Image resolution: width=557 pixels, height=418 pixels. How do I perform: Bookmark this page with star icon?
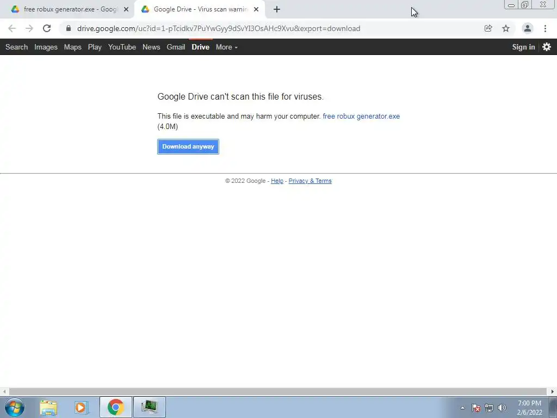coord(506,28)
